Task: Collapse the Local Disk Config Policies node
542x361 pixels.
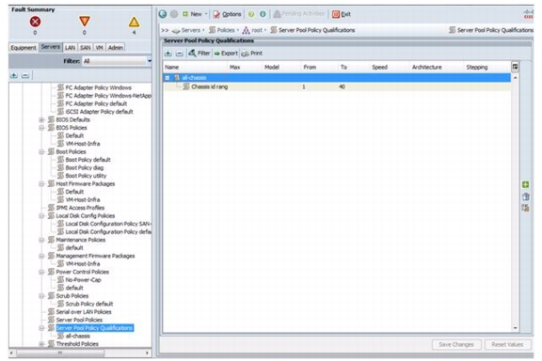Action: (x=41, y=216)
